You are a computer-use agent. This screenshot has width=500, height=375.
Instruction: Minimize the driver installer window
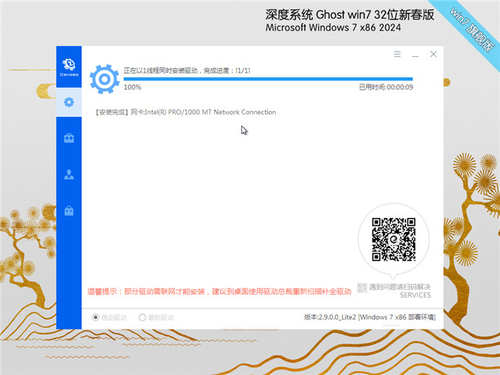415,56
